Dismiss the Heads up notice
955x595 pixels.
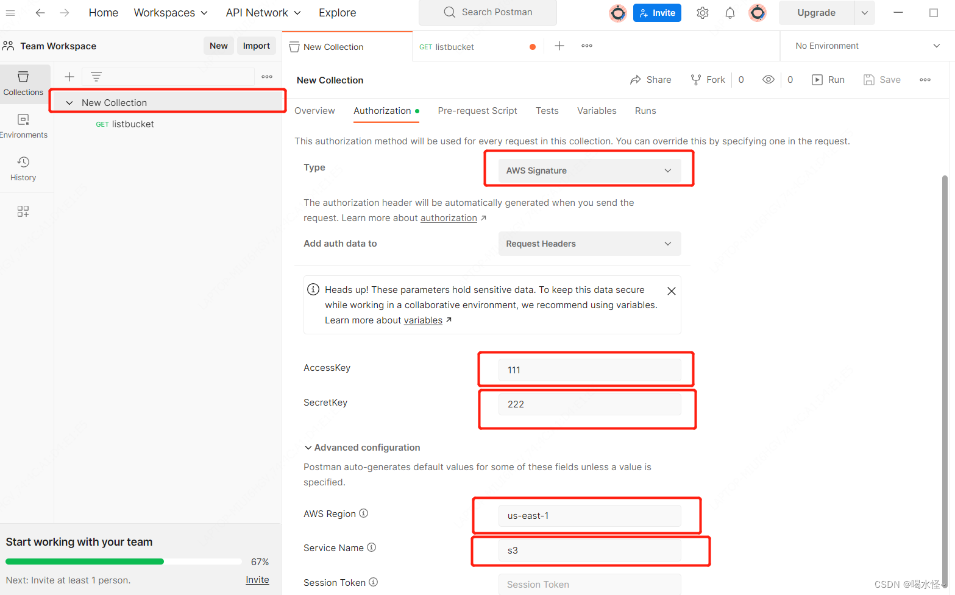pos(672,291)
